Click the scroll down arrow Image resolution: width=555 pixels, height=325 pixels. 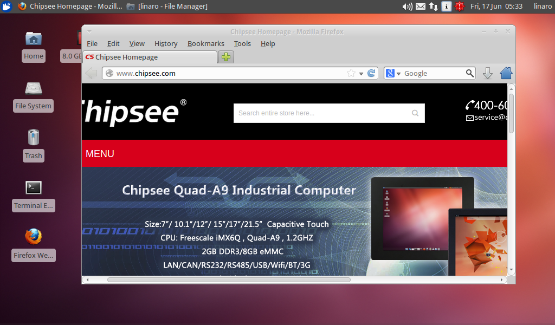click(511, 270)
